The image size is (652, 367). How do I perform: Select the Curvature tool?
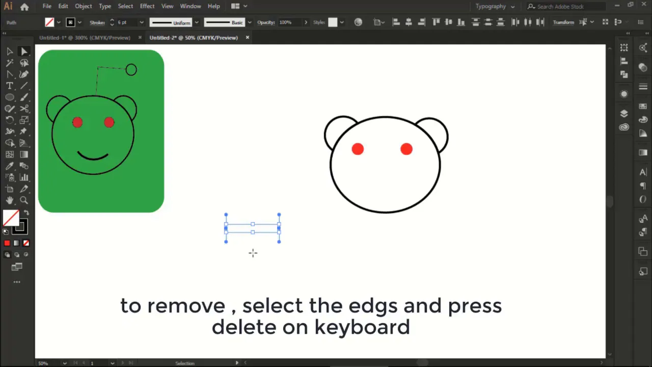[24, 74]
